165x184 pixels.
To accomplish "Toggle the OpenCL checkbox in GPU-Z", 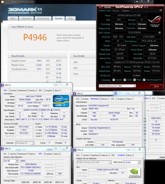I will pos(113,80).
